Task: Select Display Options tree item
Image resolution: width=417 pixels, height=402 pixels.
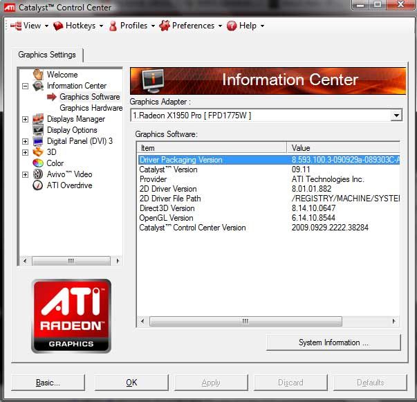Action: coord(72,130)
